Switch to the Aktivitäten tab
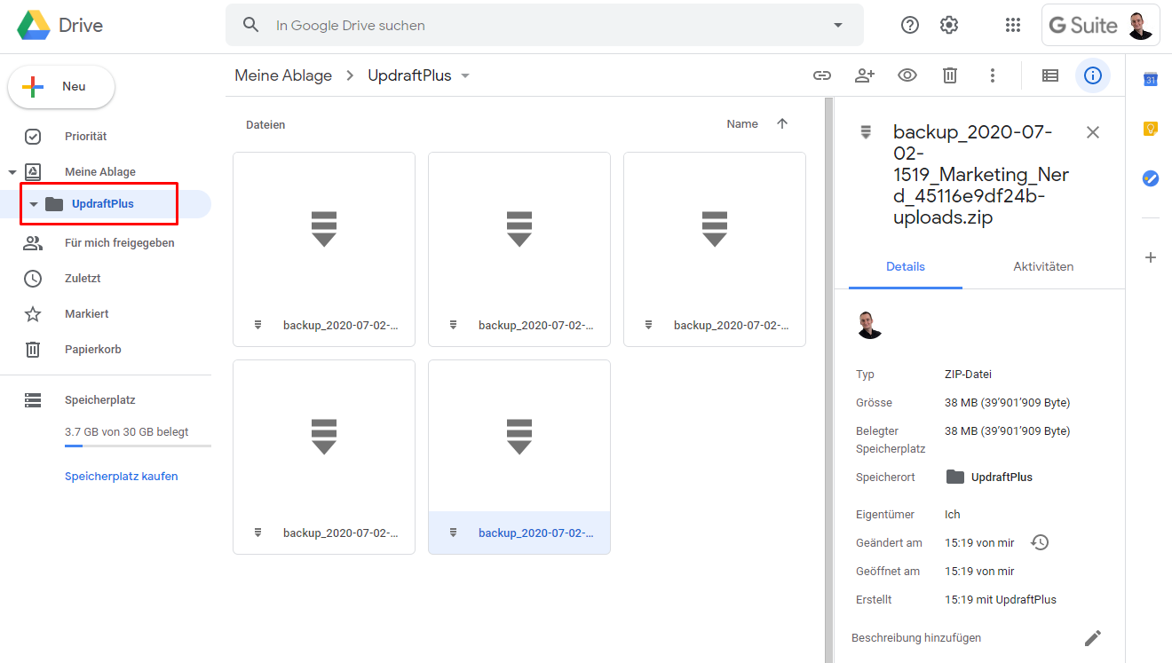 point(1043,266)
